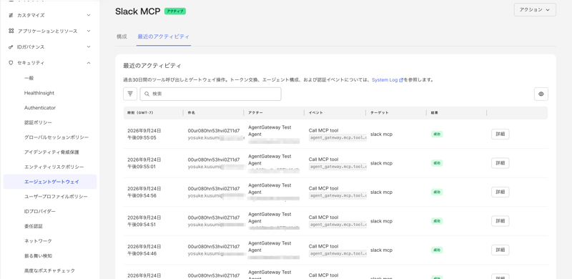
Task: Open ユーザープロファイルポリシー menu item
Action: click(x=56, y=197)
